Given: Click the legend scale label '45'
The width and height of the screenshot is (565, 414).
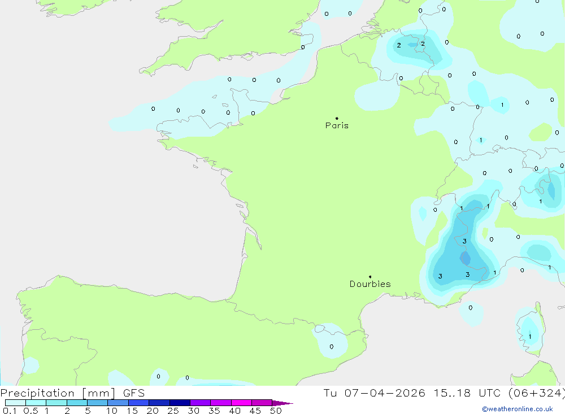Looking at the screenshot, I should point(255,411).
